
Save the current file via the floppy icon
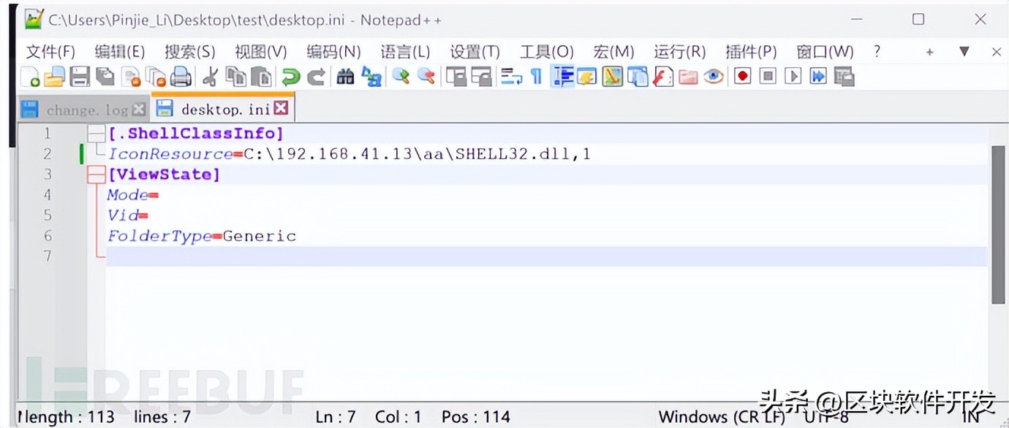pyautogui.click(x=79, y=77)
